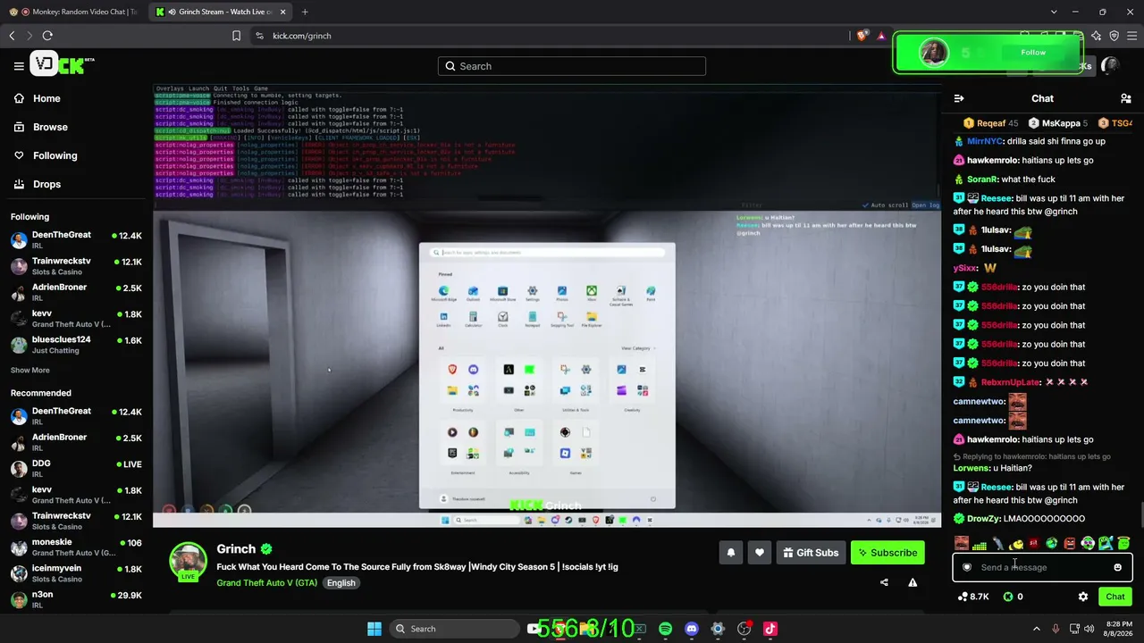Image resolution: width=1144 pixels, height=643 pixels.
Task: Select the Grinch Stream browser tab
Action: tap(219, 12)
